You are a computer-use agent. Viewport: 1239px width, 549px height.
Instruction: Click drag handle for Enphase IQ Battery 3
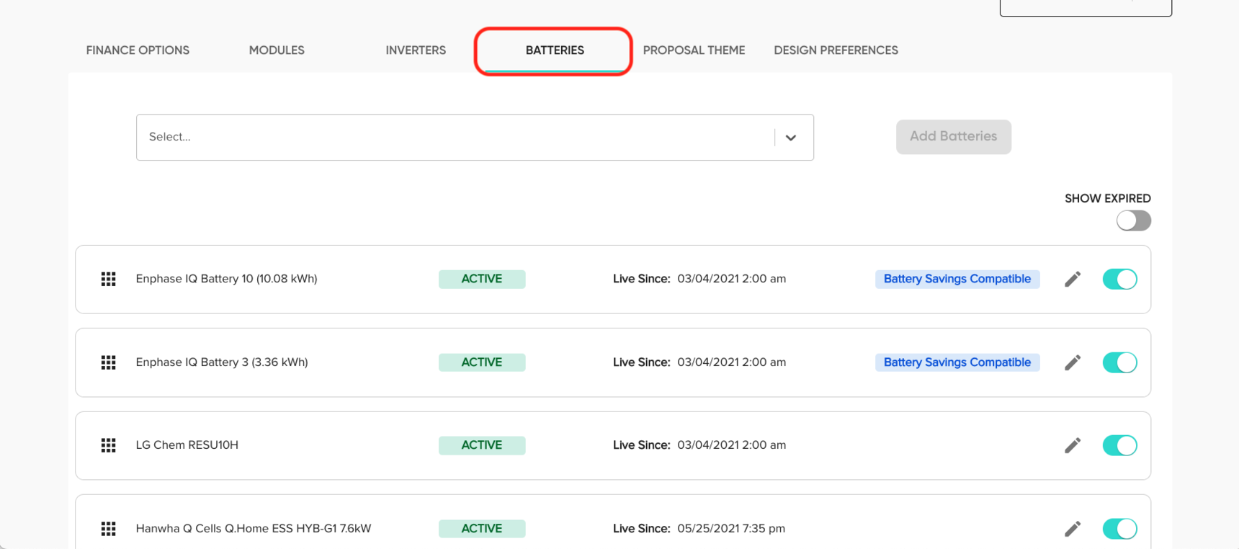click(108, 362)
